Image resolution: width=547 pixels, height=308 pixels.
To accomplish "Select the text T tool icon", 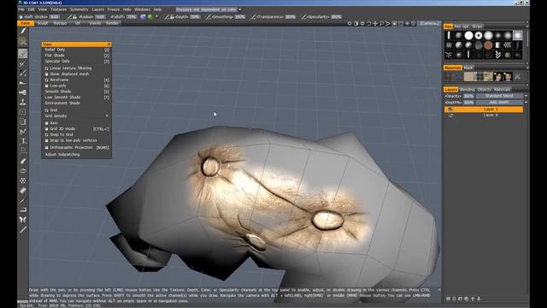I will (23, 141).
